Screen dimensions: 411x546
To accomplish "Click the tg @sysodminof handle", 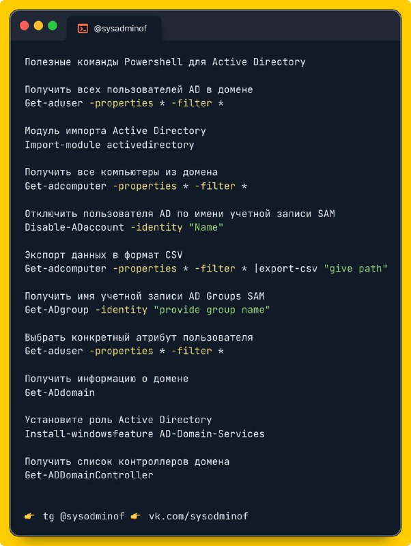I will 83,516.
